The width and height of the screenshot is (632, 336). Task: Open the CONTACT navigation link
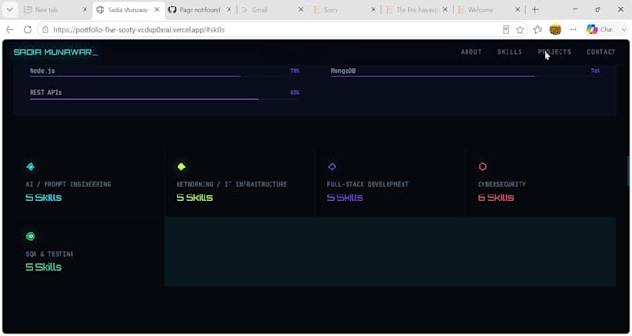[x=601, y=52]
